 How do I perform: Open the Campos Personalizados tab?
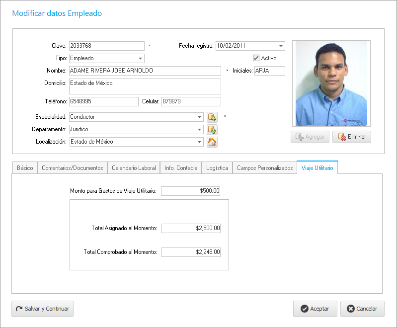point(265,168)
